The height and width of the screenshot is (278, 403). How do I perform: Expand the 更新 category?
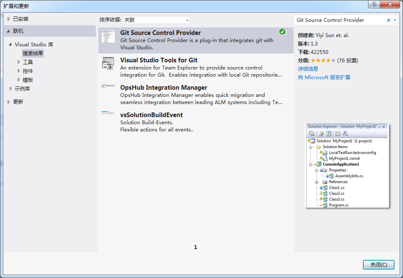coord(9,102)
